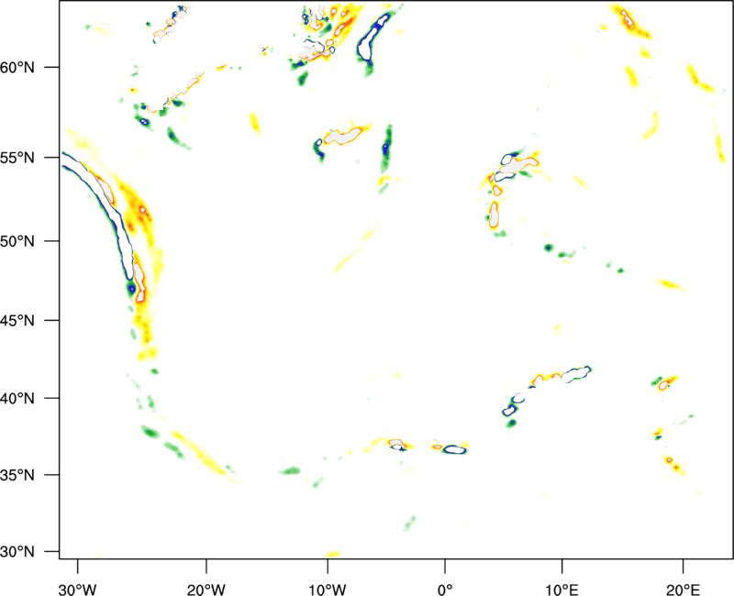The height and width of the screenshot is (596, 734).
Task: Select the blue-green vertical patch near 5°W, 55°N
Action: 387,147
